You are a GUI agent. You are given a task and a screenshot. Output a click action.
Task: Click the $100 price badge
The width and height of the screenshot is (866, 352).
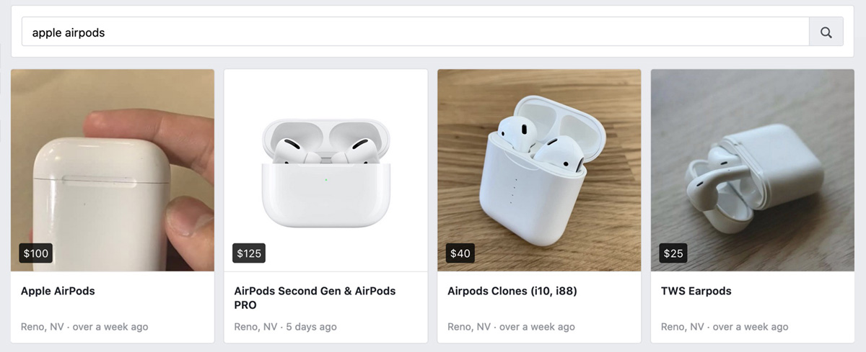[x=36, y=253]
